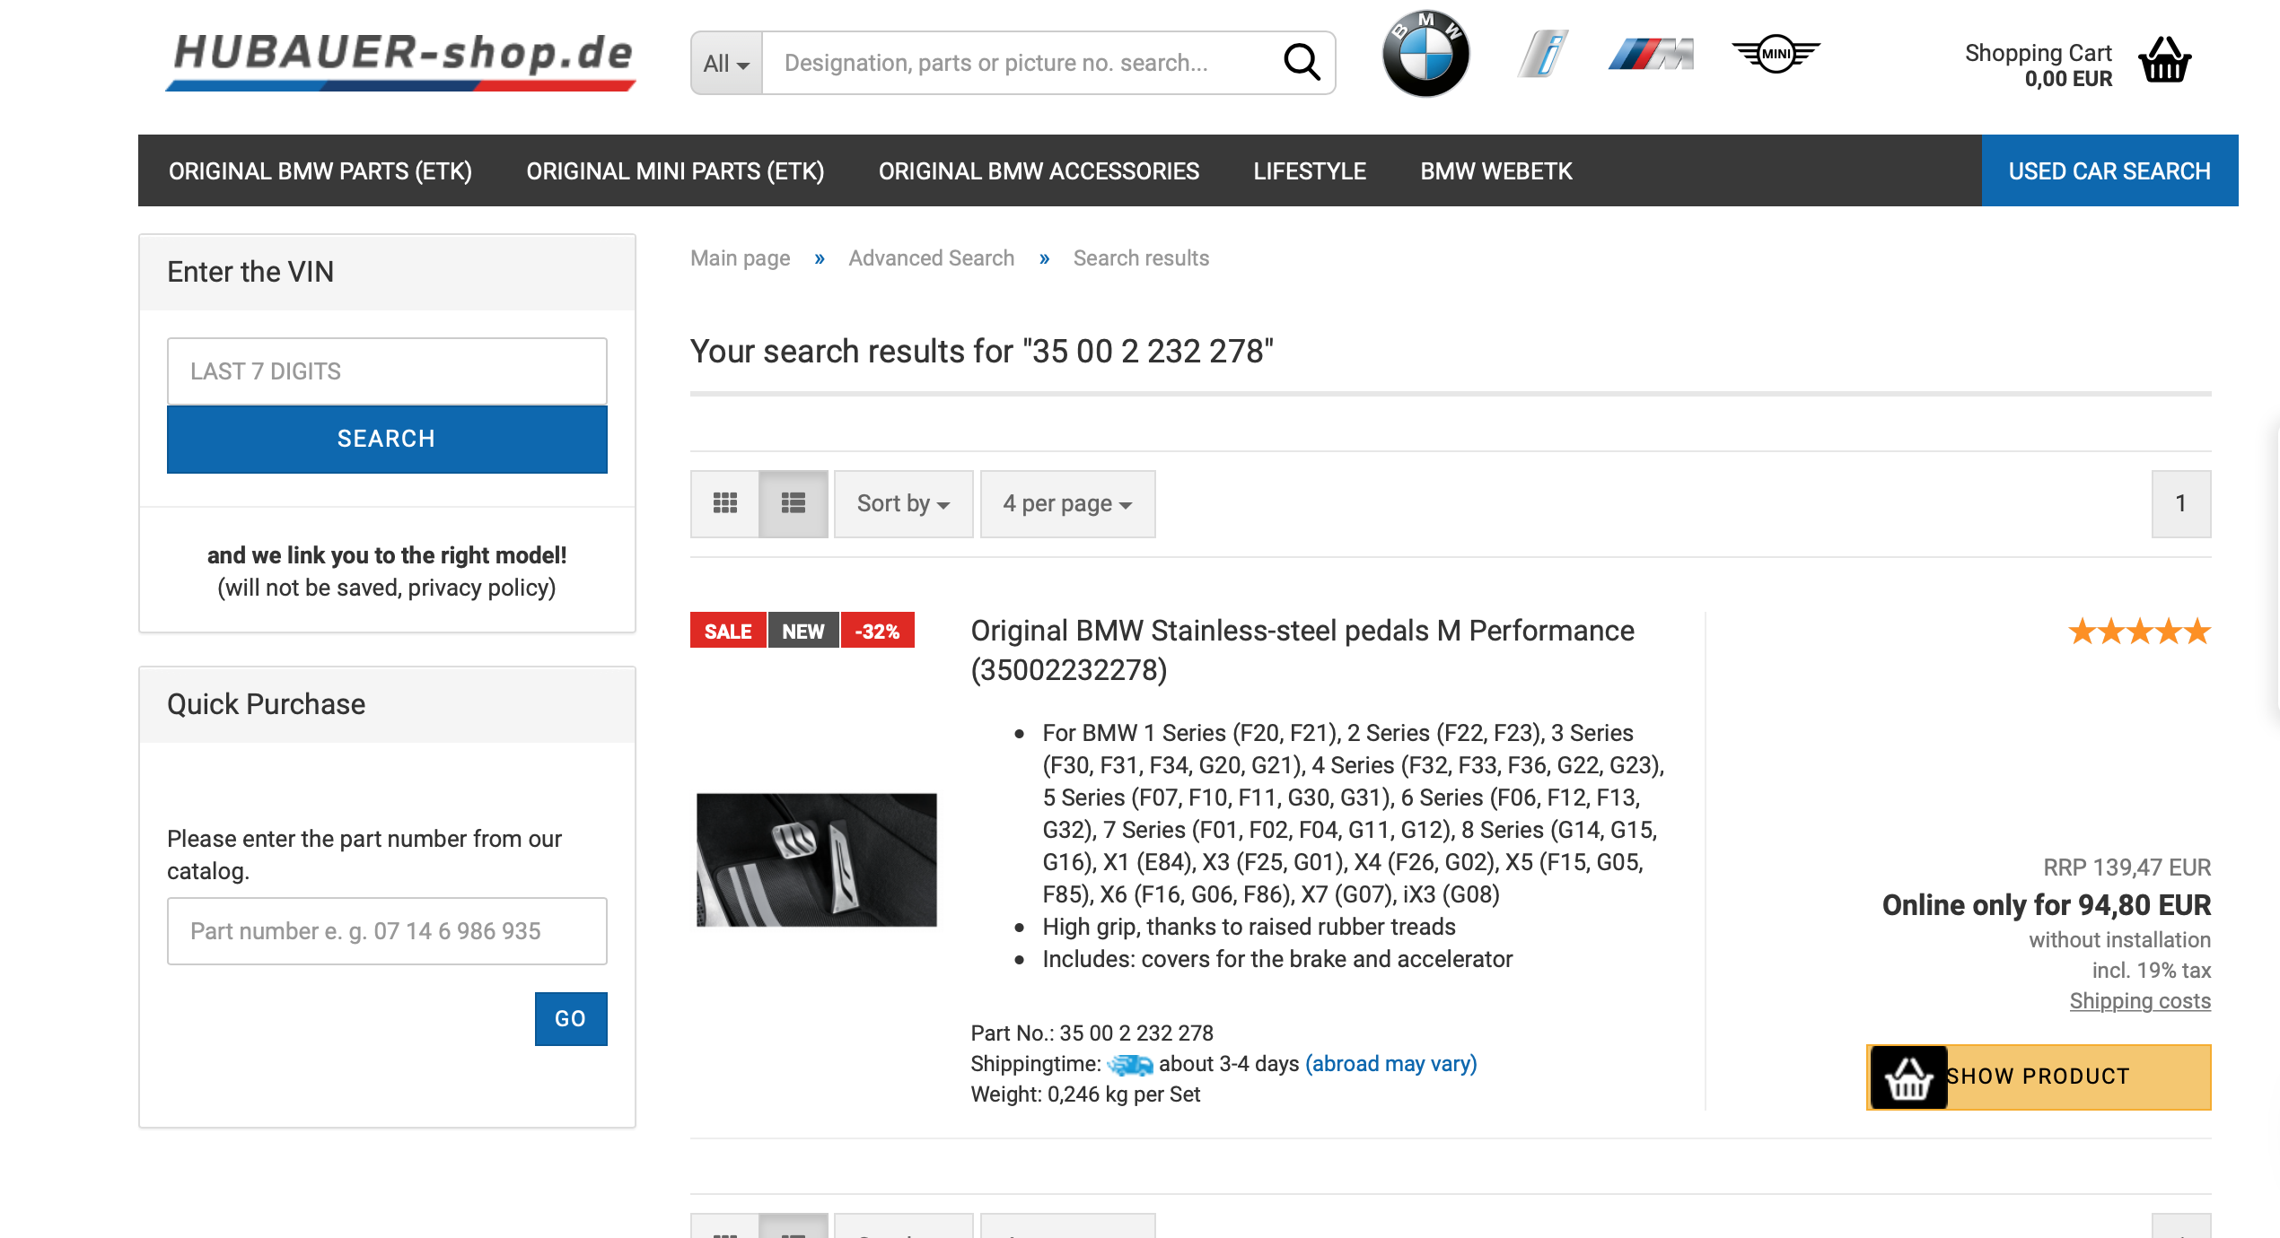Viewport: 2280px width, 1238px height.
Task: Open the 4 per page dropdown
Action: 1067,503
